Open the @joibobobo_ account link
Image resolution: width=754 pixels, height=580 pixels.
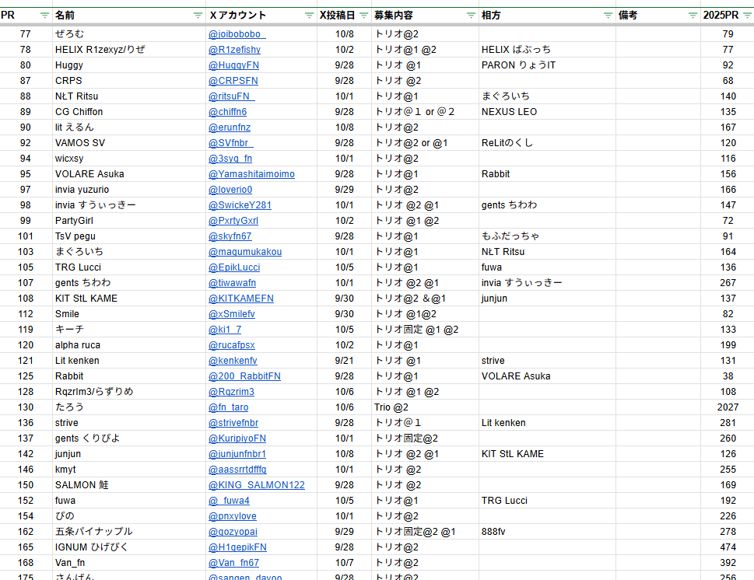(x=237, y=34)
